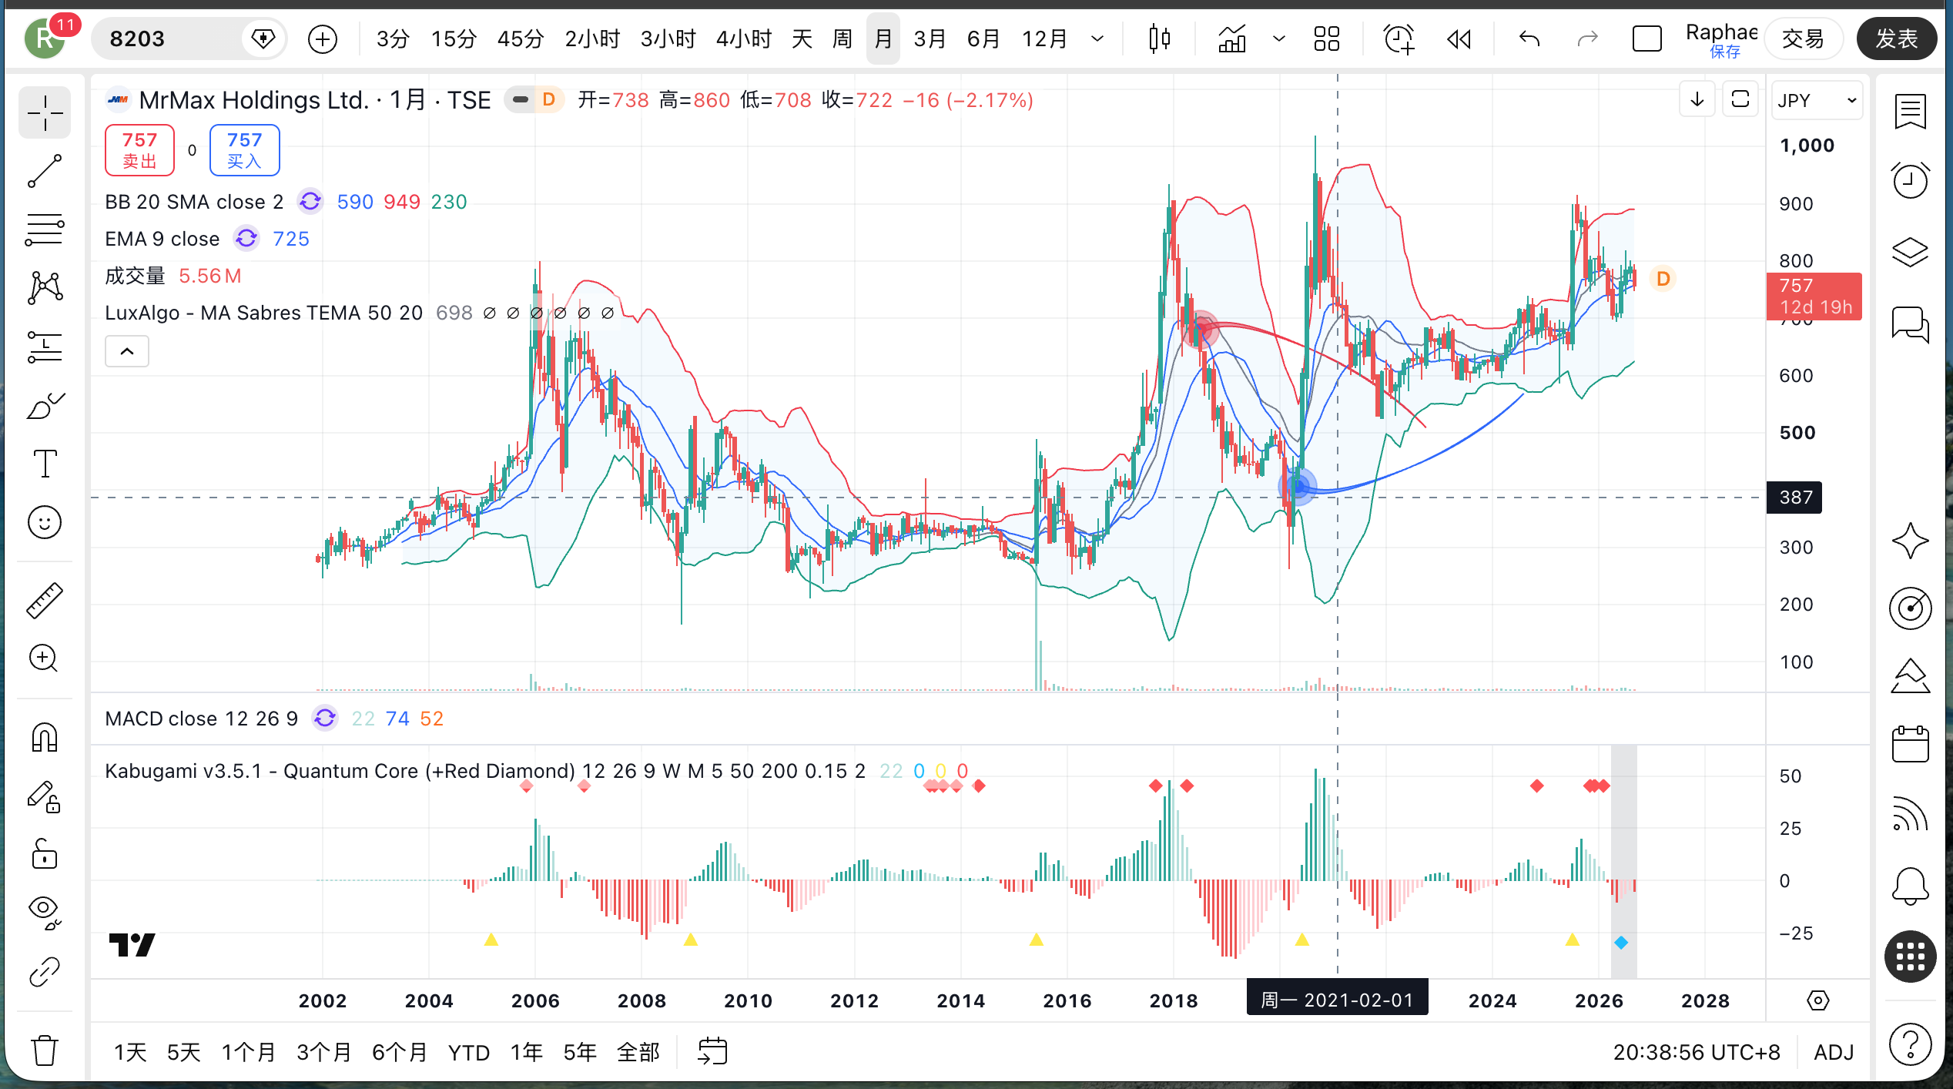
Task: Select the brush drawing tool
Action: point(45,405)
